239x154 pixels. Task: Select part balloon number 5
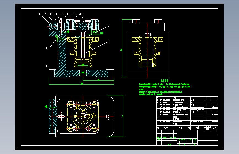click(51, 14)
